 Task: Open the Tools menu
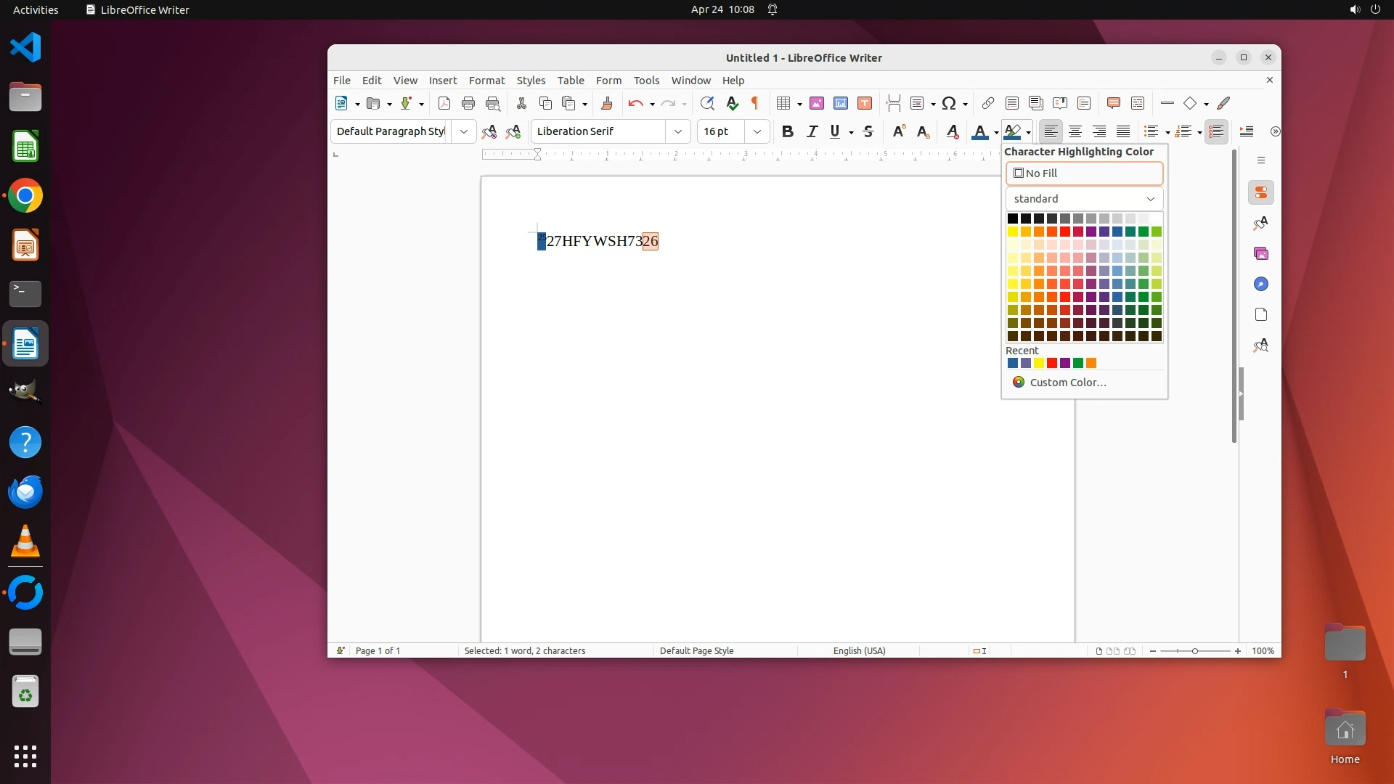646,81
